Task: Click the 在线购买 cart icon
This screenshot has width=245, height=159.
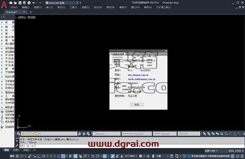Action: 2,127
